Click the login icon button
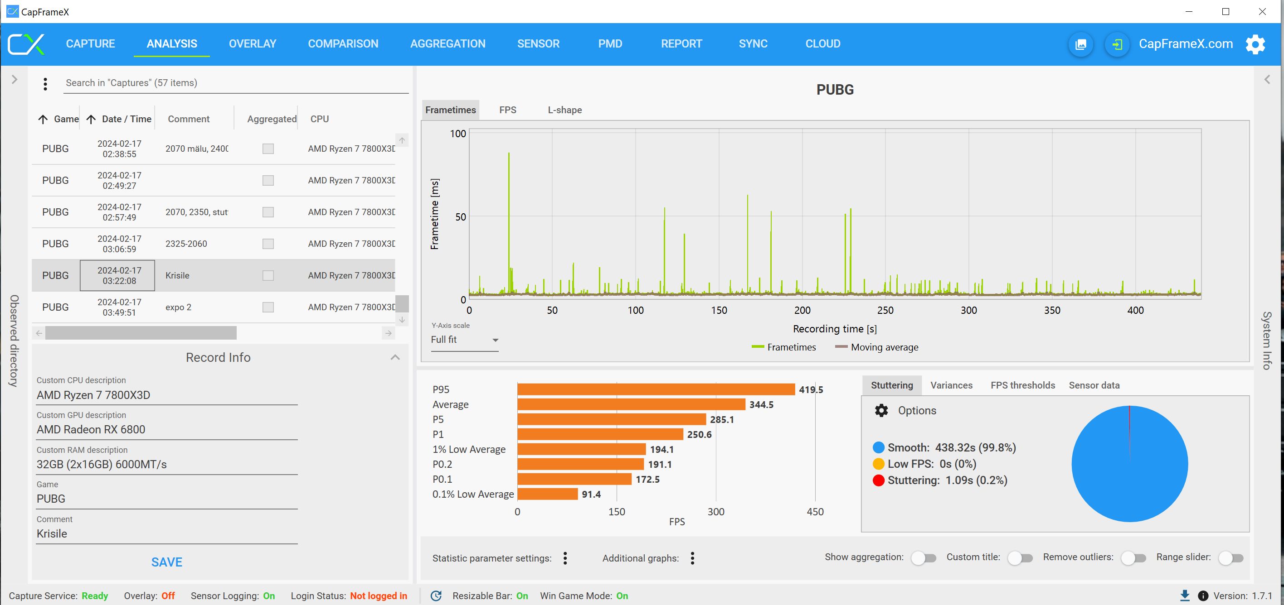Viewport: 1284px width, 605px height. click(x=1117, y=44)
